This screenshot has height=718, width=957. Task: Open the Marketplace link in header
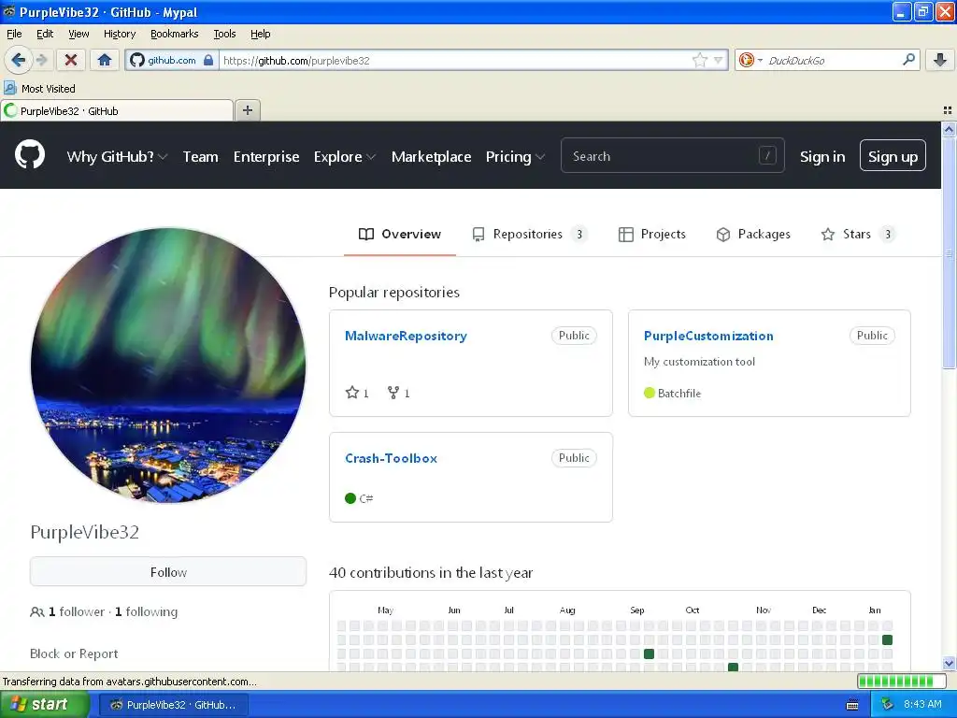tap(431, 157)
